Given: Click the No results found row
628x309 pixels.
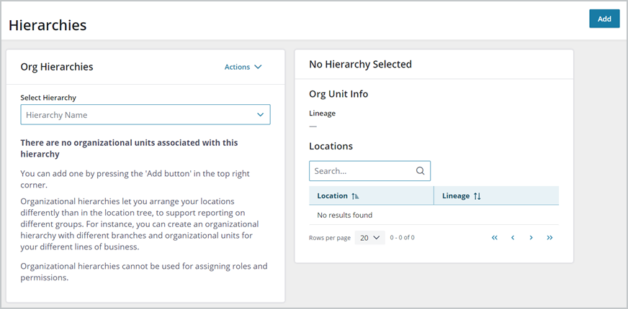Looking at the screenshot, I should (434, 215).
